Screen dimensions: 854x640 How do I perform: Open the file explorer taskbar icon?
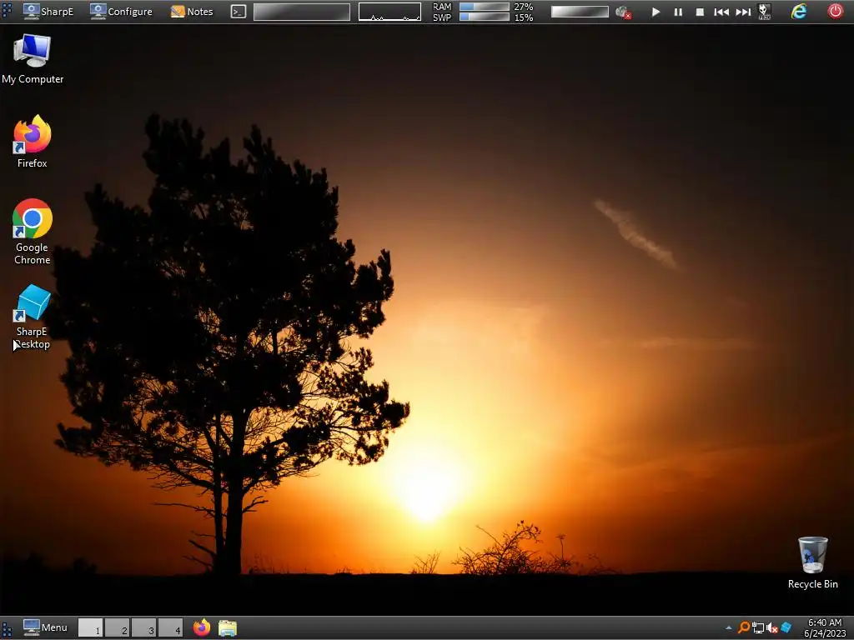[x=228, y=628]
